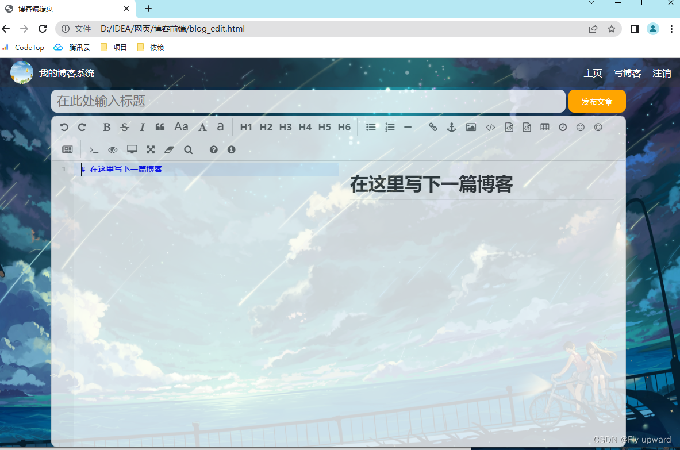680x450 pixels.
Task: Go back with the browser back arrow
Action: tap(6, 29)
